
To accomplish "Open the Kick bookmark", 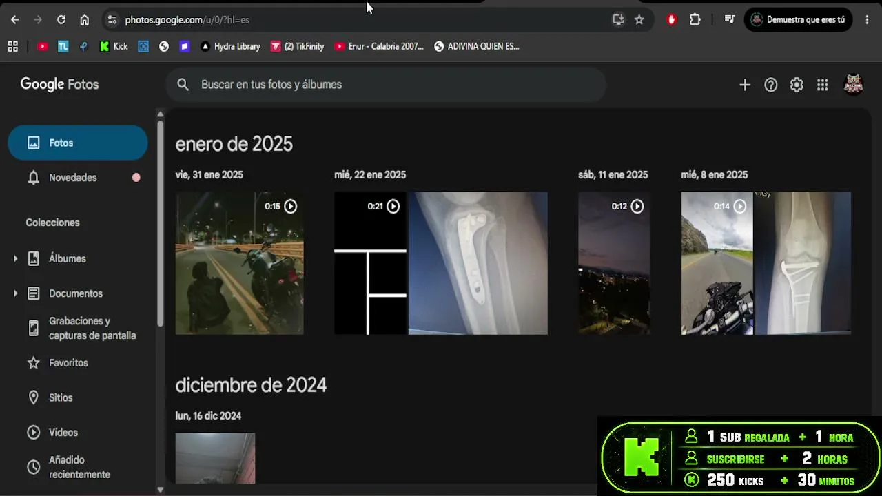I will (114, 46).
